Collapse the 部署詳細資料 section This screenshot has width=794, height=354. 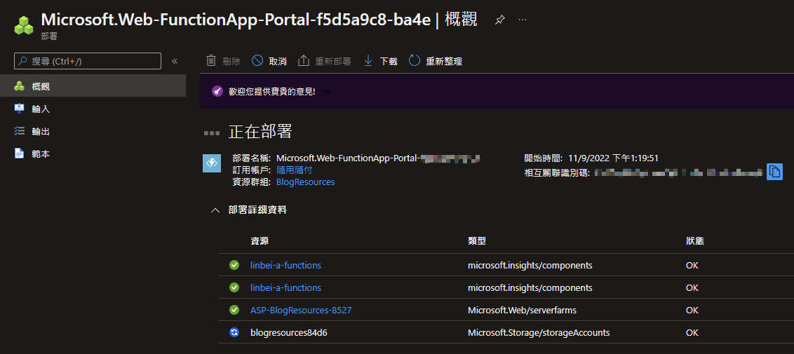pos(215,210)
